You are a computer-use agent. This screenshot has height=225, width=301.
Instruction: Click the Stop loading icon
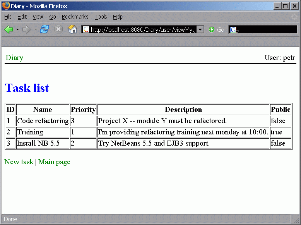tap(58, 30)
